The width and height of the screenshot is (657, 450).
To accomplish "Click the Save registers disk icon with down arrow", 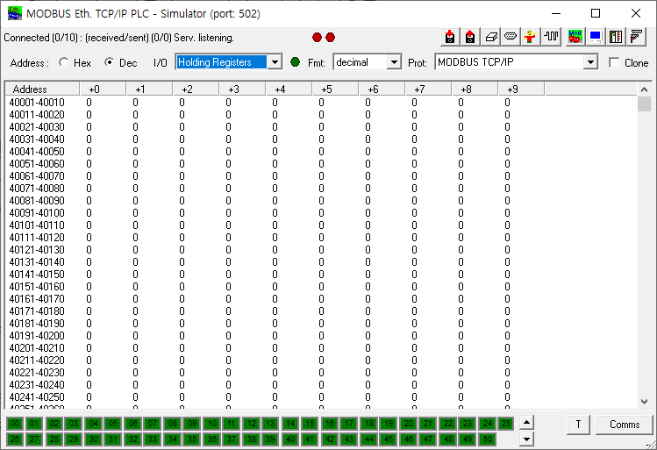I will pos(450,37).
